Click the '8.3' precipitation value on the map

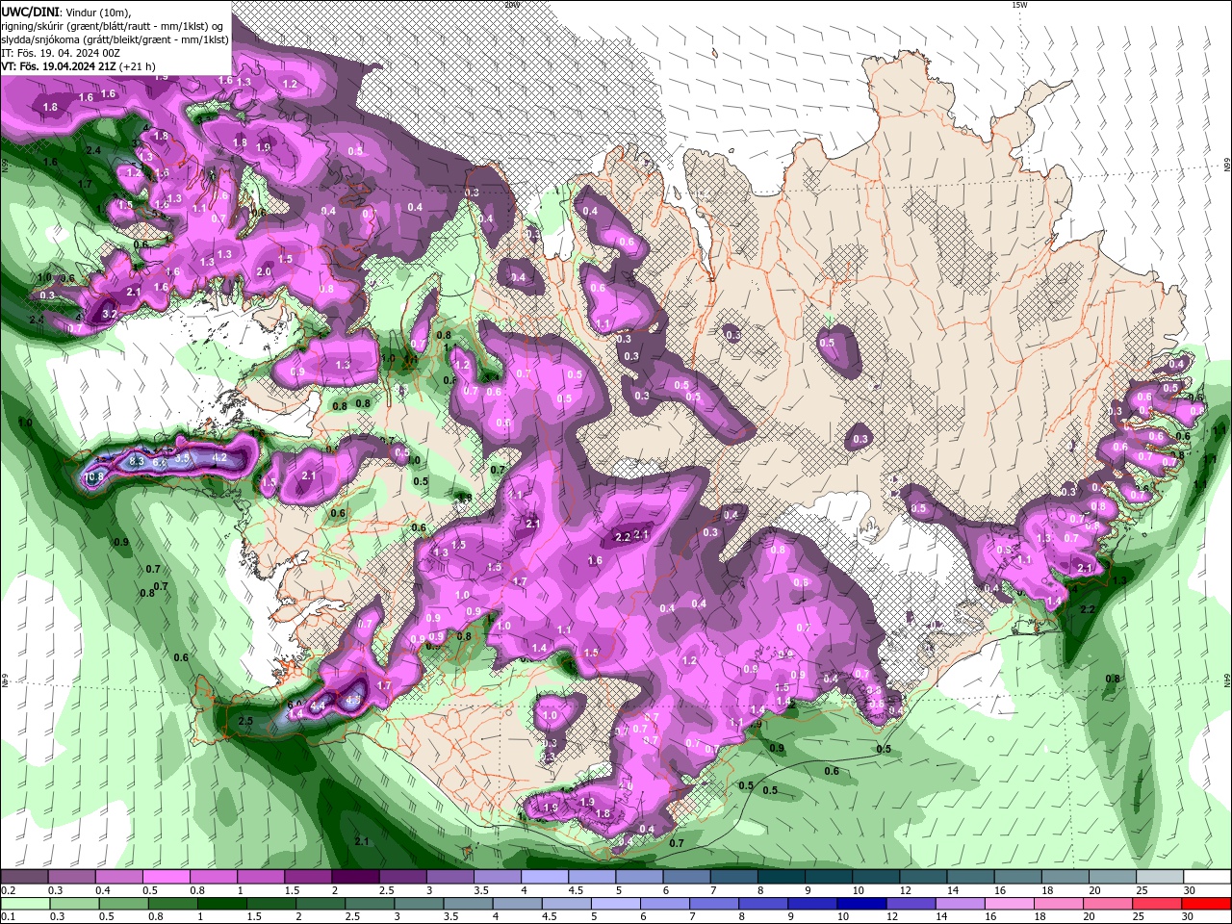[136, 462]
